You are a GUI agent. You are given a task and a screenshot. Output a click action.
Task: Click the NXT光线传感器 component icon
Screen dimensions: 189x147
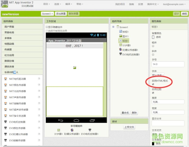coord(5,91)
